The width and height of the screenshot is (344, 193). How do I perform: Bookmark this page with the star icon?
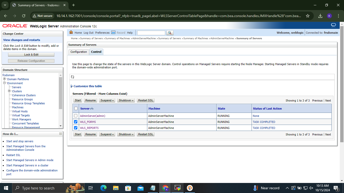point(307,16)
